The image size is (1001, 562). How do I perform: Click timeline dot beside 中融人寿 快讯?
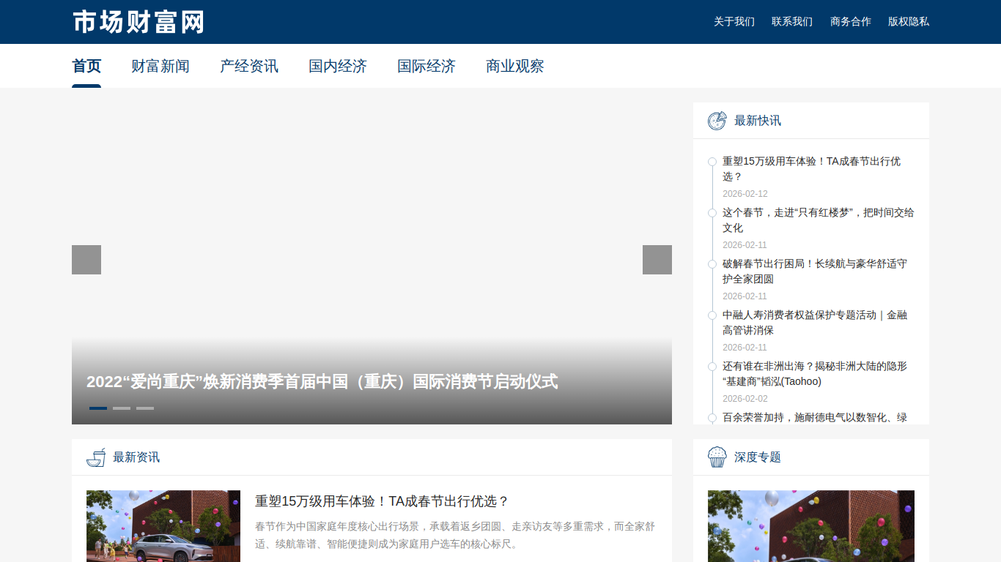712,315
